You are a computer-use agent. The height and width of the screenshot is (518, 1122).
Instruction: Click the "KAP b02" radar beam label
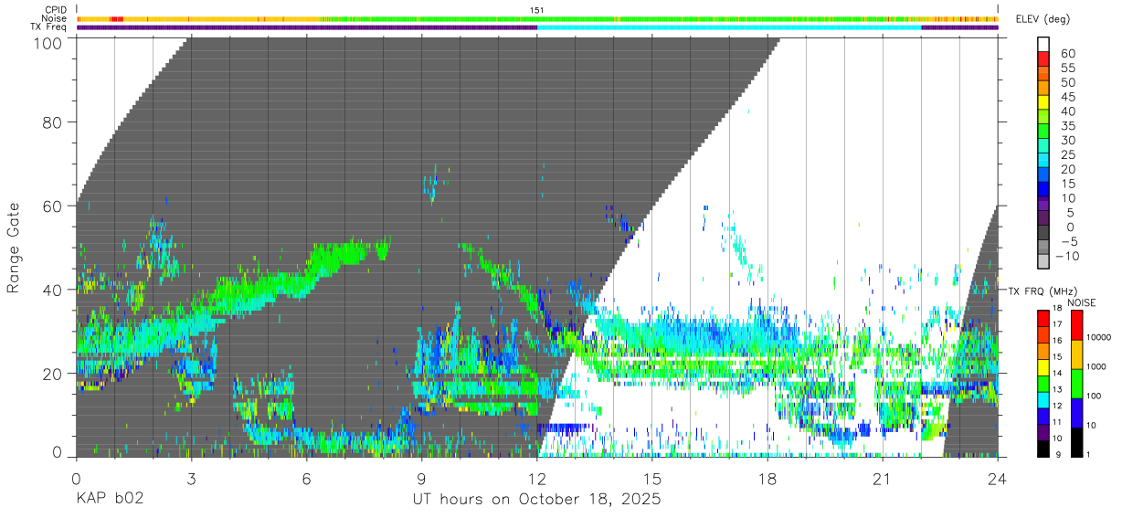pos(109,500)
